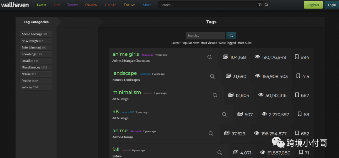Sort tags by Popular Now
The height and width of the screenshot is (158, 339).
point(190,43)
